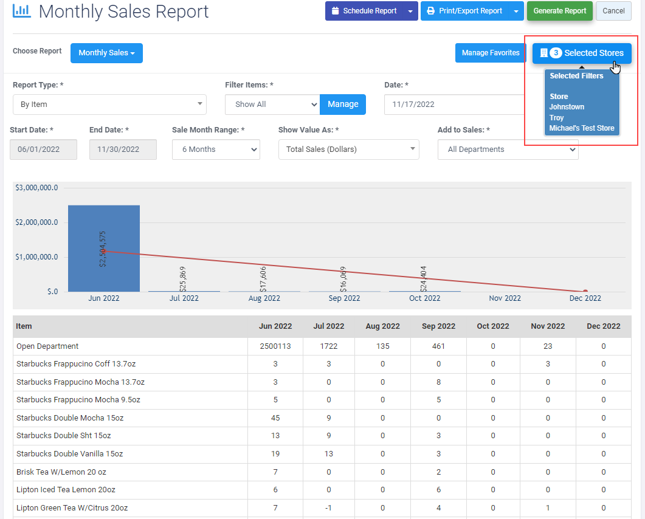
Task: Open the Show All filter items dropdown
Action: 272,105
